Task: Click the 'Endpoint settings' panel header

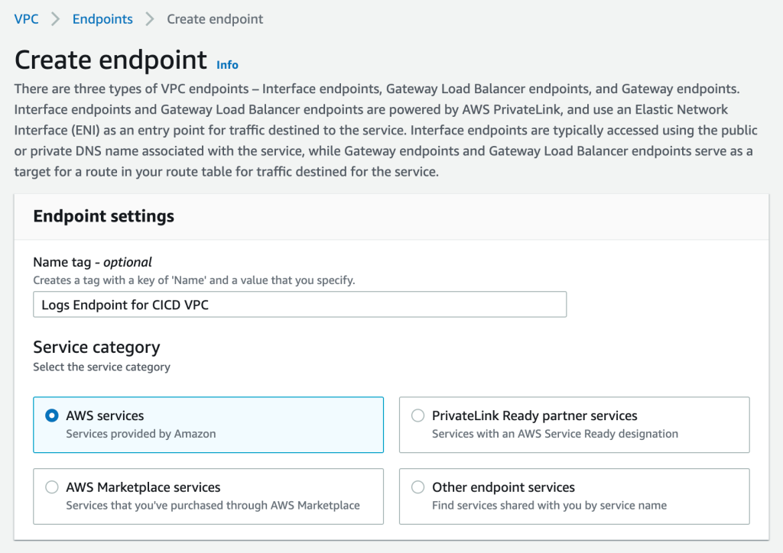Action: [x=103, y=216]
